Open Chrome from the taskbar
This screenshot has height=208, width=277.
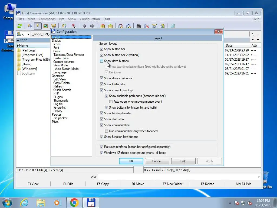pyautogui.click(x=74, y=203)
